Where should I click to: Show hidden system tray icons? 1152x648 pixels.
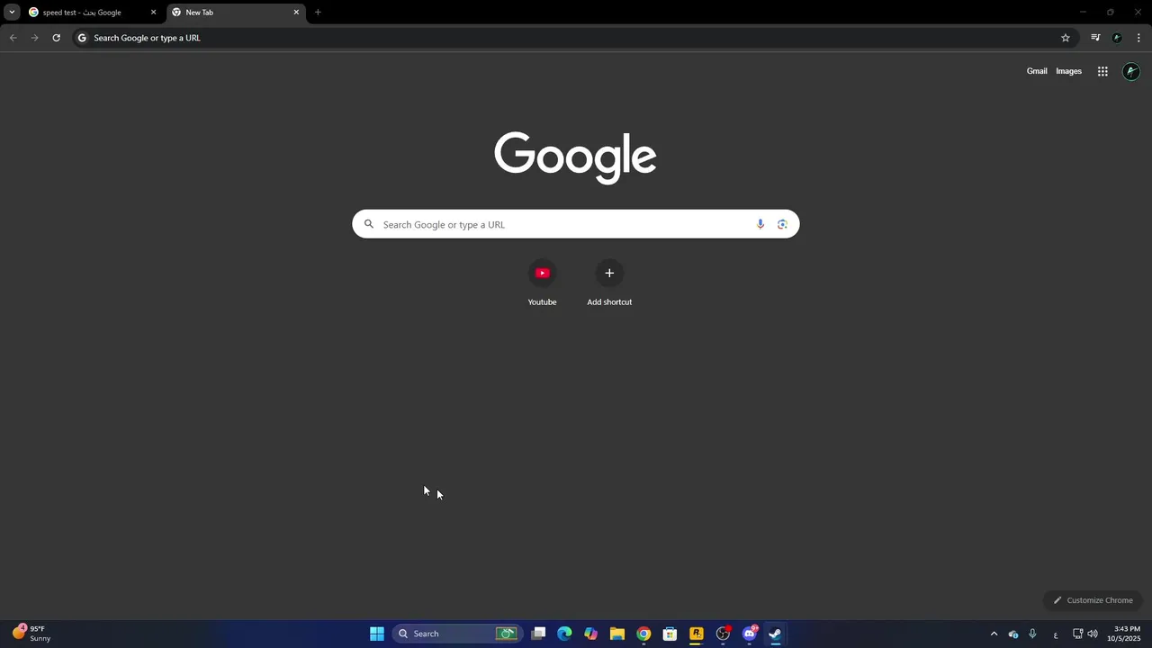coord(994,634)
